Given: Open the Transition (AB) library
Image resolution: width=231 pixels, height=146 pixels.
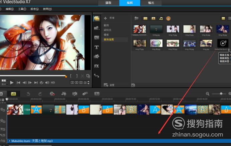Looking at the screenshot, I should [x=96, y=37].
